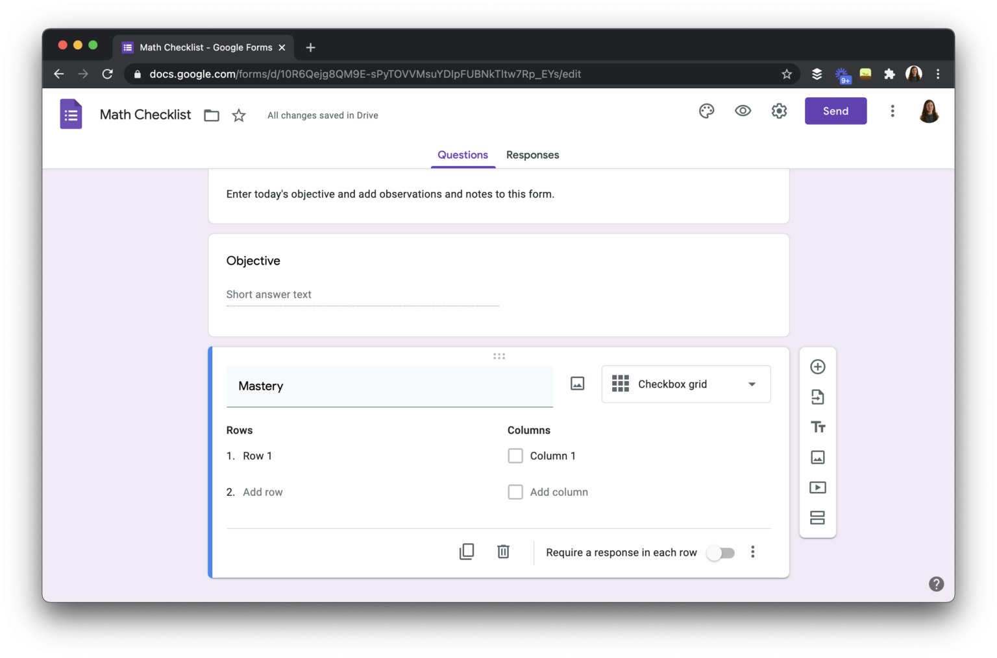
Task: Add a title and description block
Action: [x=817, y=427]
